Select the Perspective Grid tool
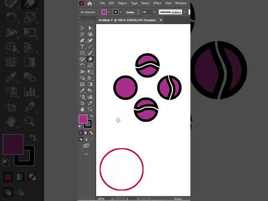Screen dimensions: 268x201 [x=90, y=78]
